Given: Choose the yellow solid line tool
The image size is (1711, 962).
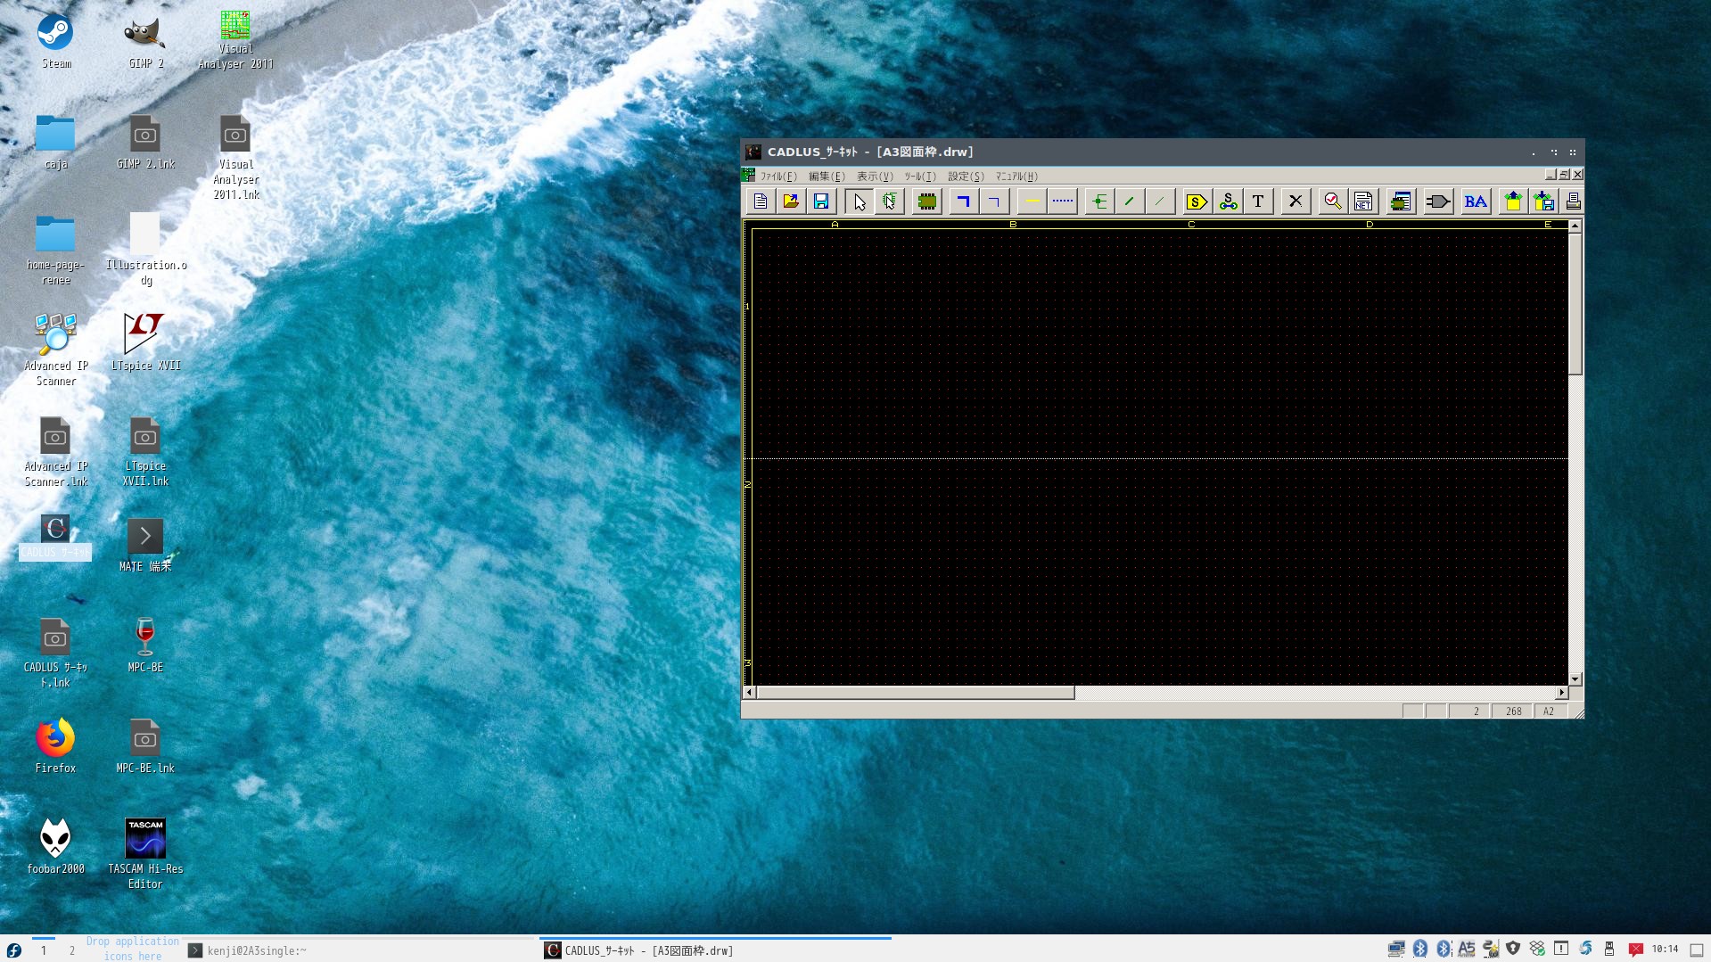Looking at the screenshot, I should point(1032,201).
